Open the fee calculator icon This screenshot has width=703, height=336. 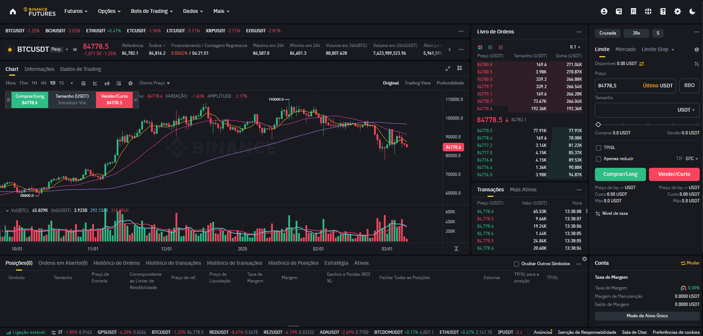point(697,64)
